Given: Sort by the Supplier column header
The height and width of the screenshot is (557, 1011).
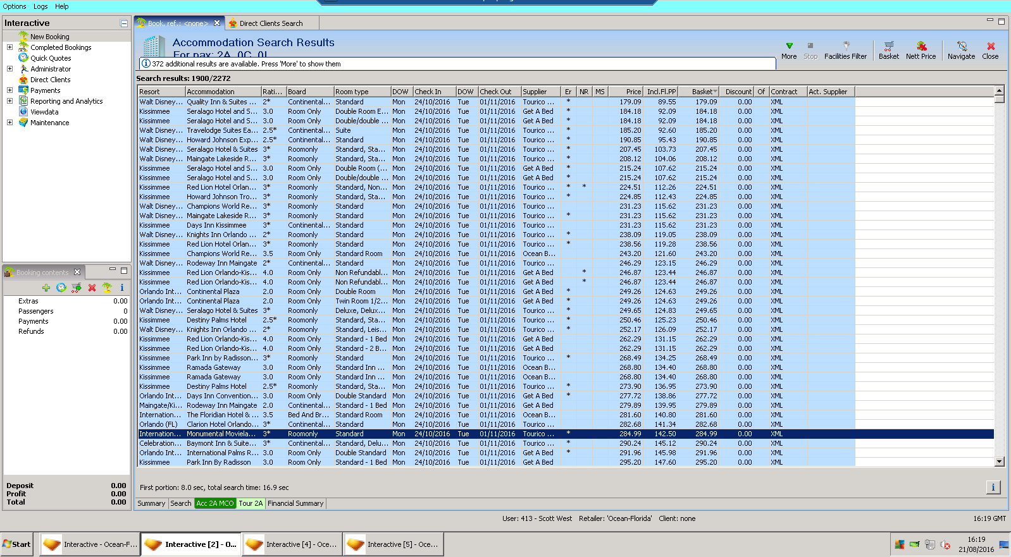Looking at the screenshot, I should pyautogui.click(x=541, y=92).
